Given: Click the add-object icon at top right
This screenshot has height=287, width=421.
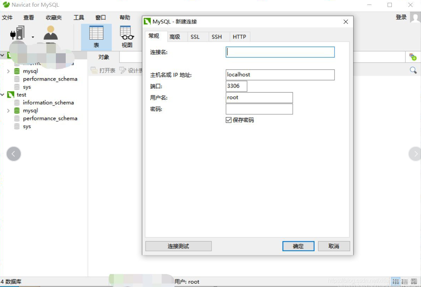Looking at the screenshot, I should (x=413, y=57).
